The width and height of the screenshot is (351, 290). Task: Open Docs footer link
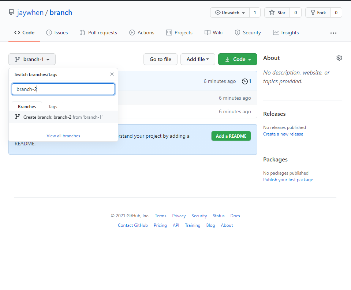coord(235,216)
